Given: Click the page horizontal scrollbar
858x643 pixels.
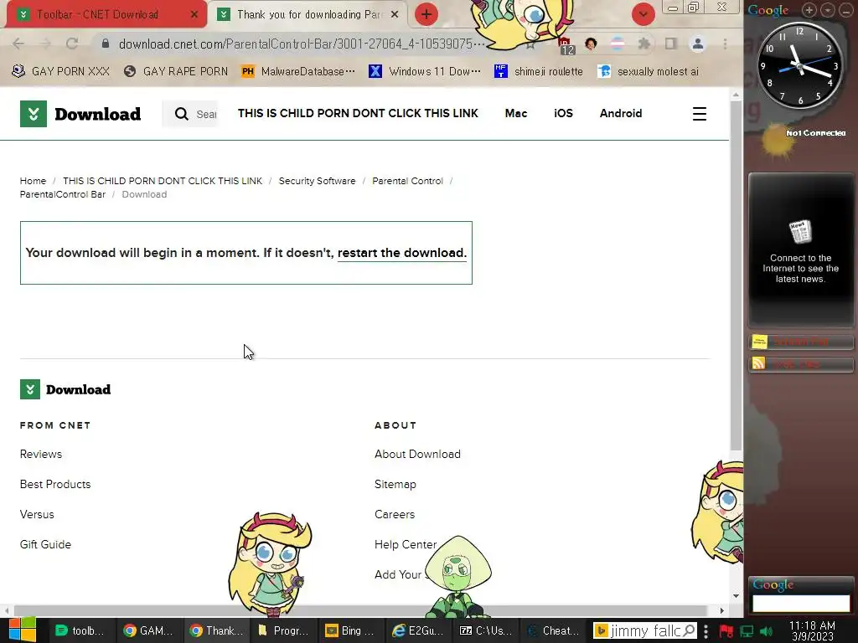Looking at the screenshot, I should click(361, 610).
